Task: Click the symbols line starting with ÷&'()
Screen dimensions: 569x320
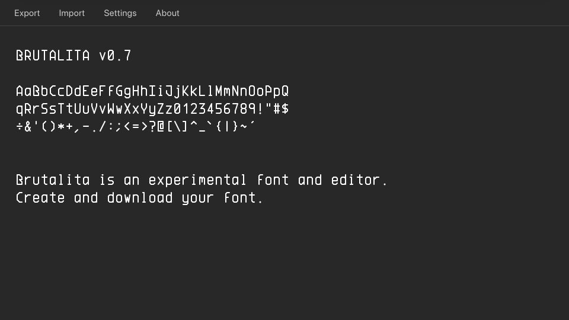Action: point(135,126)
